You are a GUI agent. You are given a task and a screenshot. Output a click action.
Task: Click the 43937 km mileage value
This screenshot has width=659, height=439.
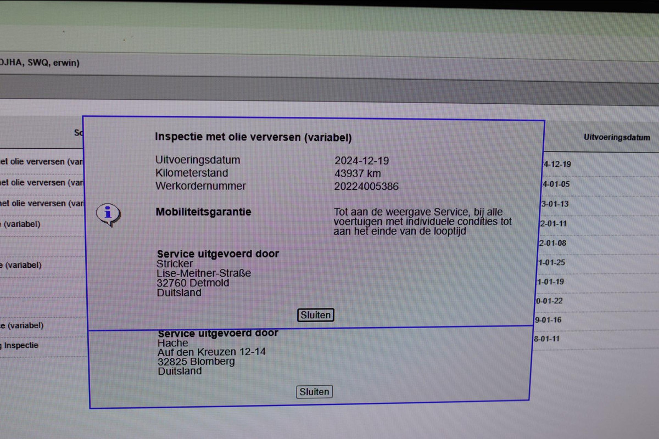click(358, 173)
